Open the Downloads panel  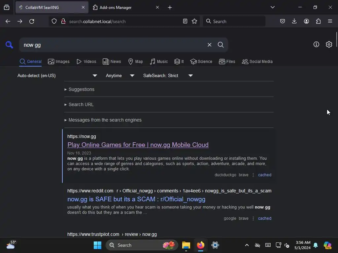(294, 21)
